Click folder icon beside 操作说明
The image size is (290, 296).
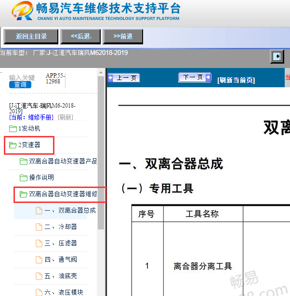24,178
